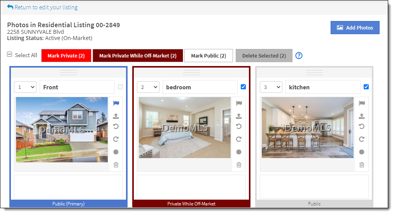
Task: Click description box under kitchen photo
Action: click(314, 187)
